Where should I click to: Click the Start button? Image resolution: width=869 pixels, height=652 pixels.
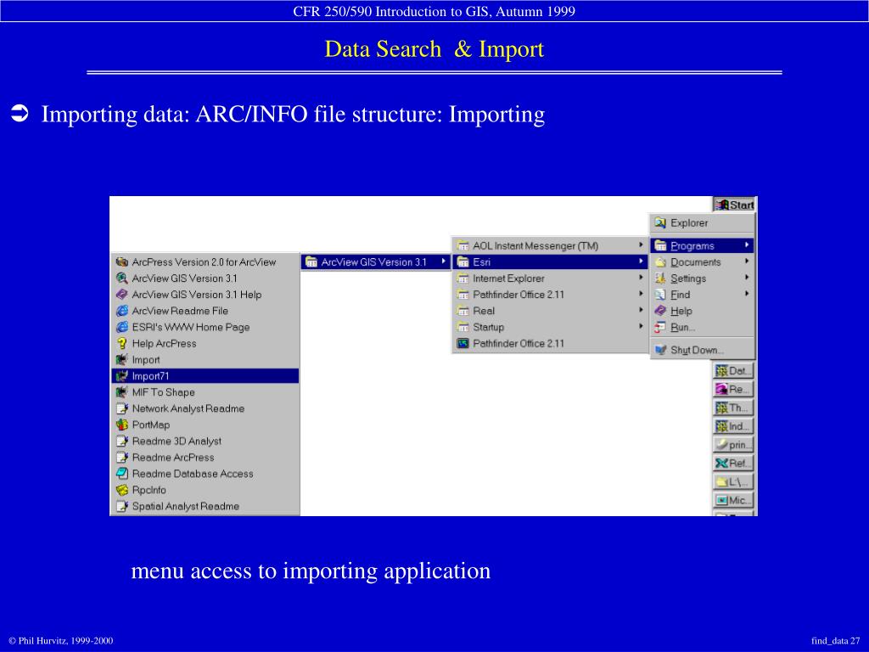[x=734, y=205]
